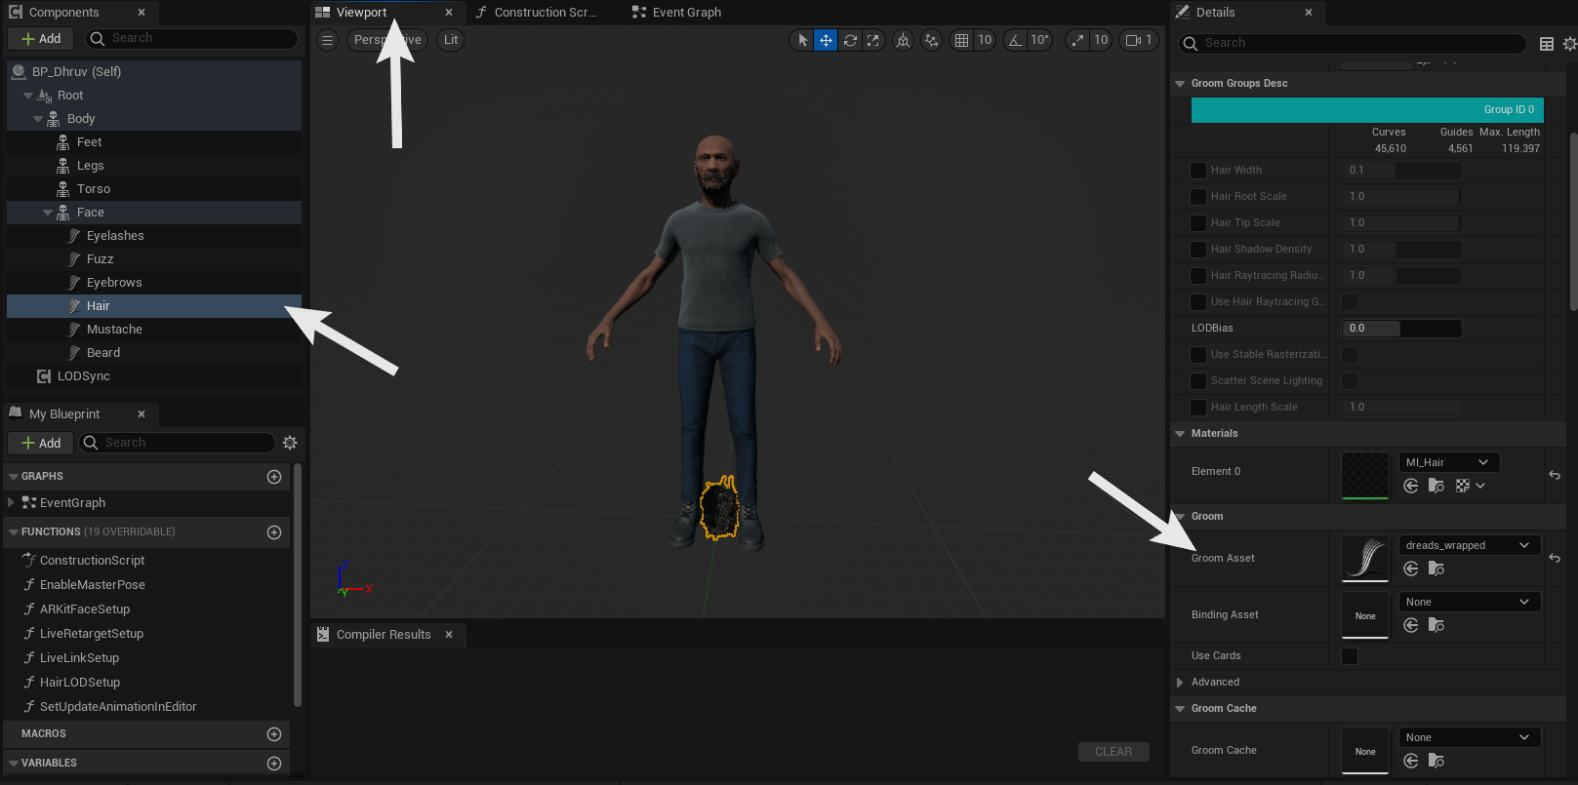Viewport: 1578px width, 785px height.
Task: Click the Groom Asset thumbnail preview
Action: tap(1365, 559)
